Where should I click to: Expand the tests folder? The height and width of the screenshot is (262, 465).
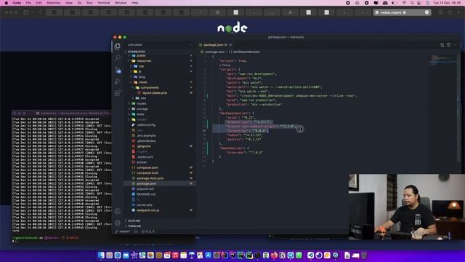pos(140,114)
